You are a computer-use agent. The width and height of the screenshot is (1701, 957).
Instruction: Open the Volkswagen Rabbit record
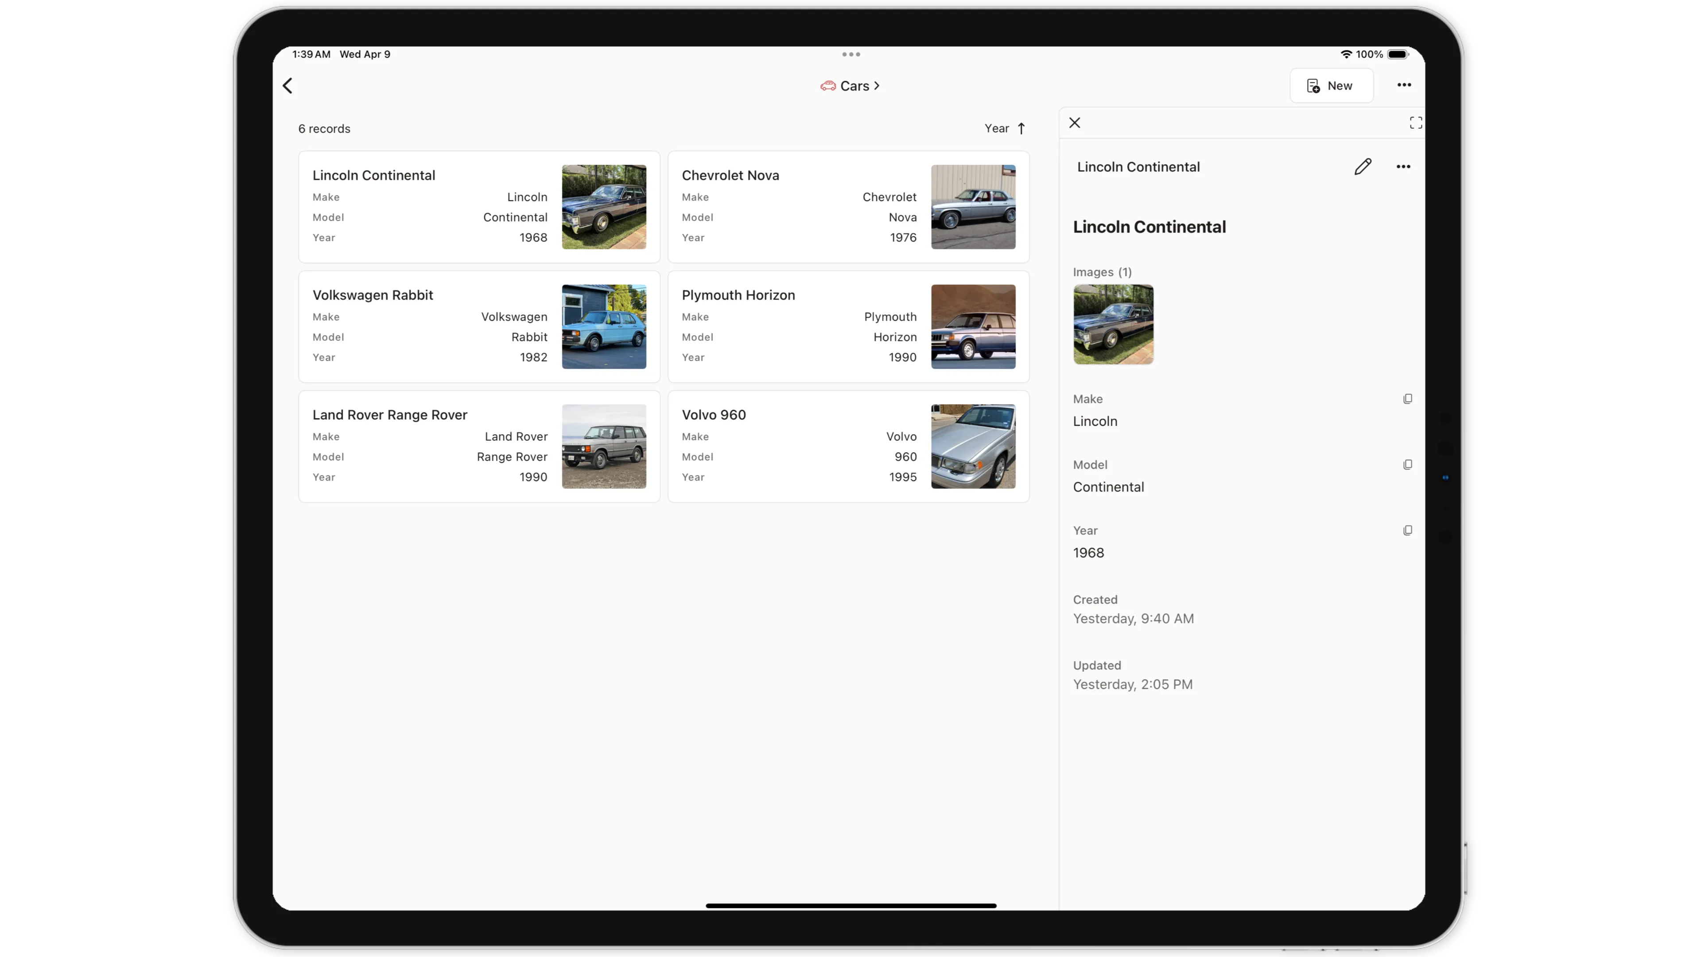[x=479, y=327]
